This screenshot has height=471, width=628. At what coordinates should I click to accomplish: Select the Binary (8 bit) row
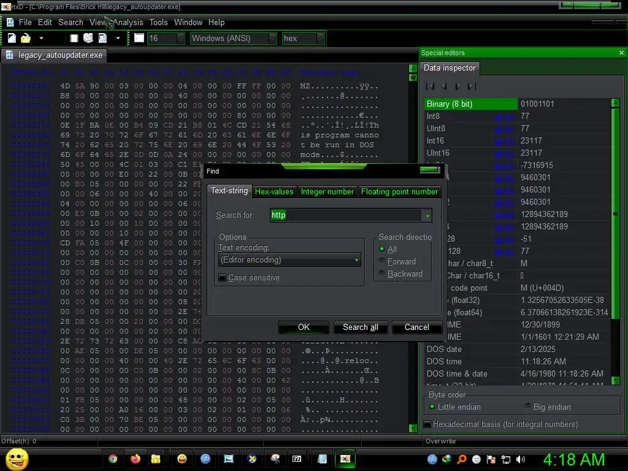click(x=518, y=104)
